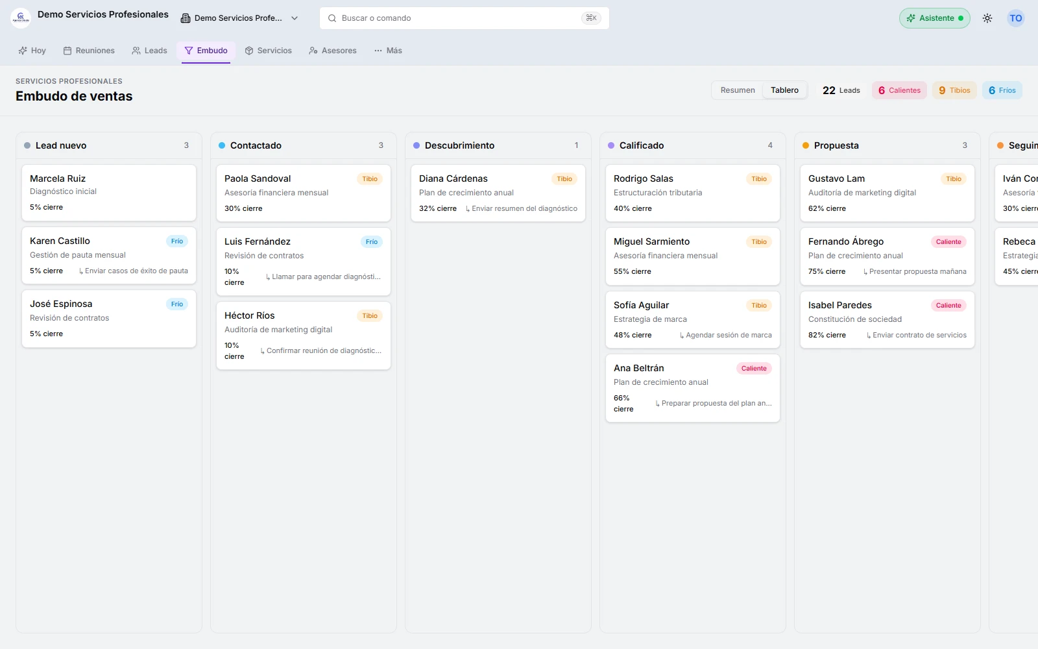Open Fernando Ábrego's lead card
The height and width of the screenshot is (649, 1038).
click(887, 256)
